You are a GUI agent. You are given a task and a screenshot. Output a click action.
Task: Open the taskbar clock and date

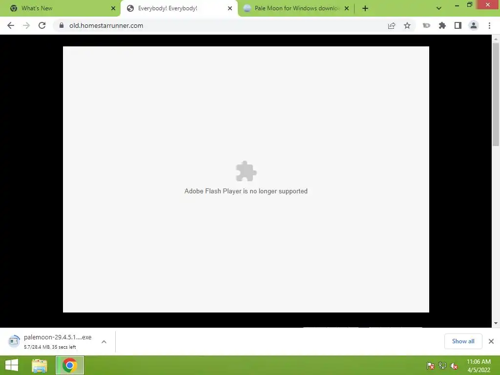pos(479,366)
